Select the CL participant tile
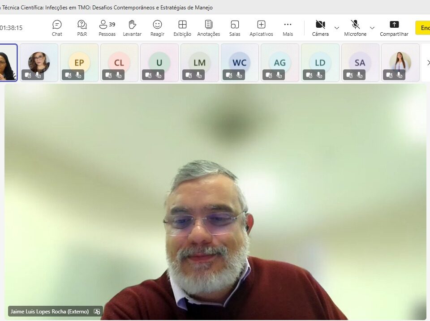Screen dimensions: 430x321 click(119, 63)
